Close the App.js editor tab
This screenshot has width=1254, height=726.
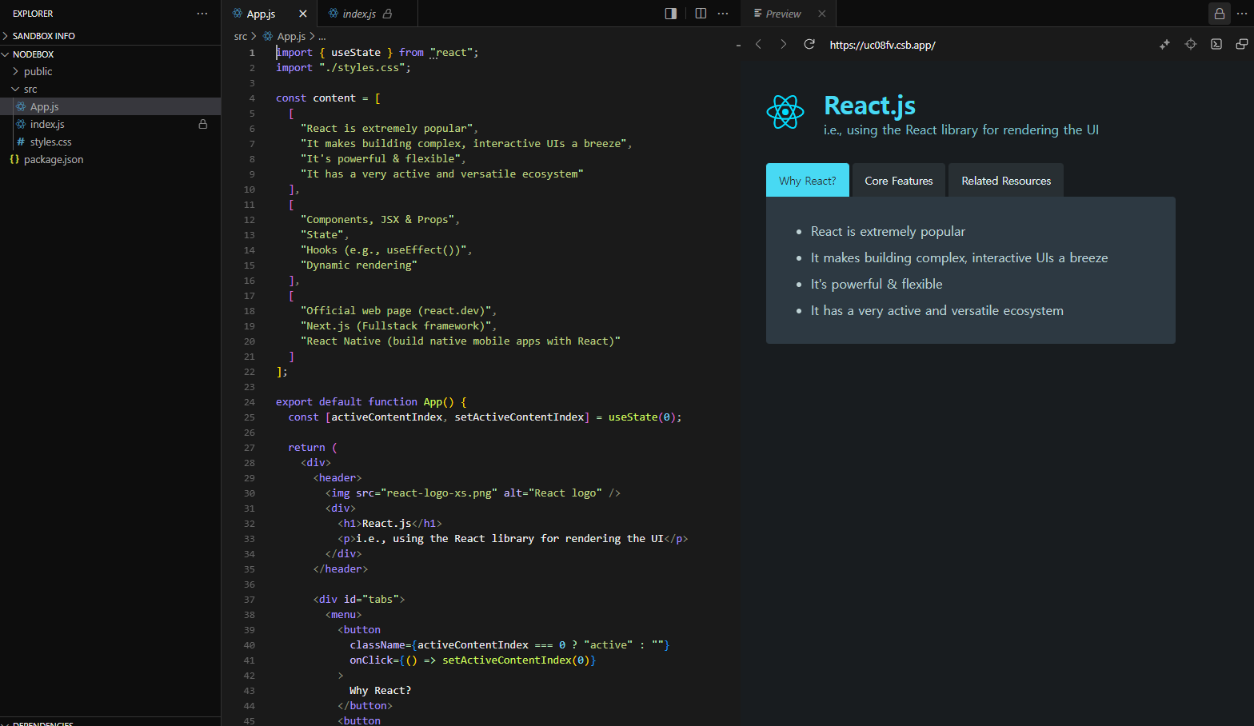pos(302,14)
